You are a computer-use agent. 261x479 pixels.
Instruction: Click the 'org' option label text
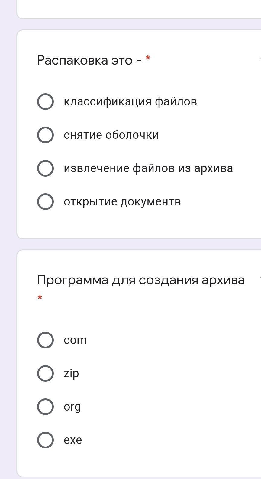coord(72,407)
